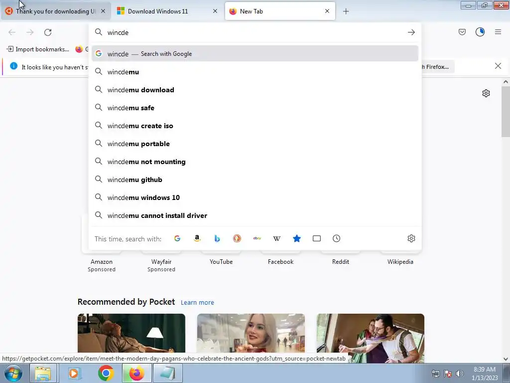The image size is (510, 383).
Task: Switch to Download Windows 11 tab
Action: coord(168,11)
